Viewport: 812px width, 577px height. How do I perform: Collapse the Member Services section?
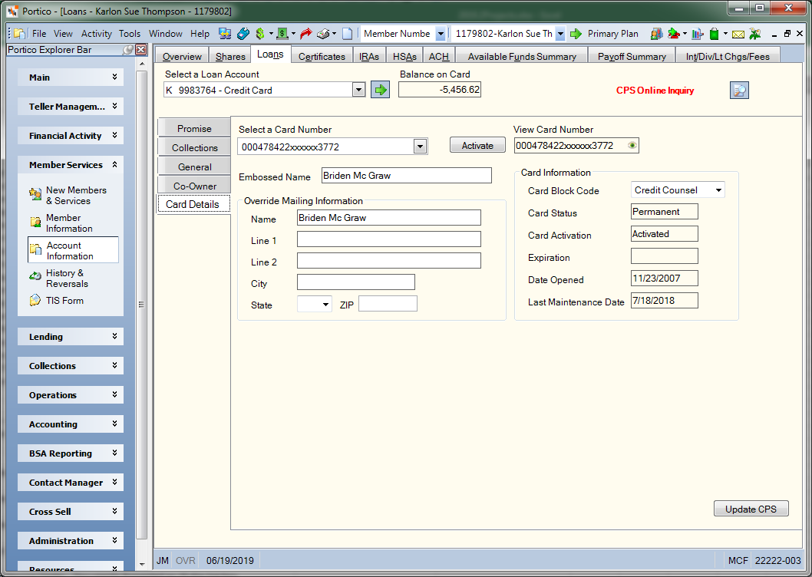point(114,165)
